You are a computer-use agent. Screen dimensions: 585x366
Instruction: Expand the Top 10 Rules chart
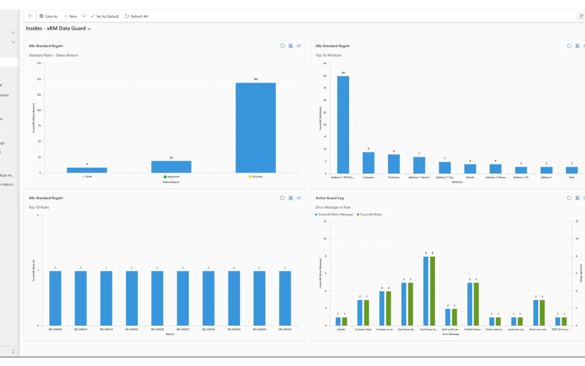point(299,198)
